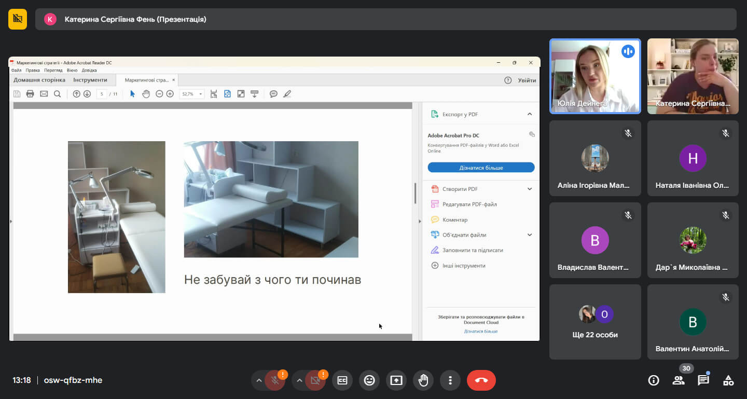Screen dimensions: 747x399
Task: Click the present screen icon
Action: (396, 380)
